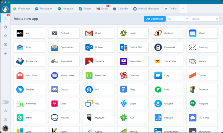The image size is (223, 133).
Task: Add the SquirrelMail app
Action: point(64,61)
